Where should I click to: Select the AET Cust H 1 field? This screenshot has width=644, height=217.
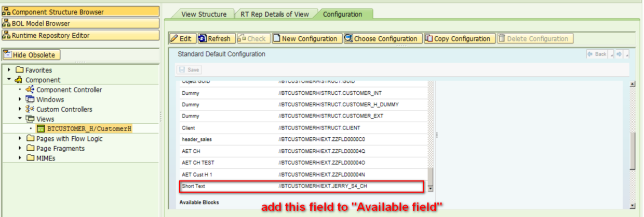[196, 175]
